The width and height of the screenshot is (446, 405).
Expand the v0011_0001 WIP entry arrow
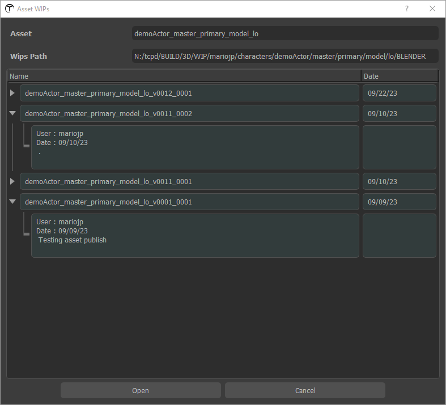12,181
